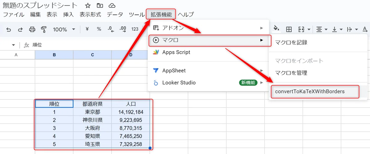
Task: Click the 人口 header cell
Action: [x=131, y=104]
